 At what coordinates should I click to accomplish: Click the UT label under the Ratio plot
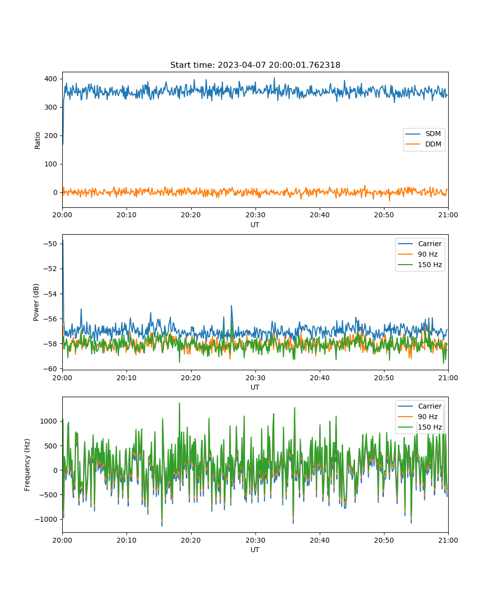[x=255, y=225]
